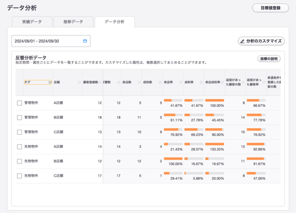
Task: Check the 先物物件 C店舗 row checkbox
Action: point(19,176)
